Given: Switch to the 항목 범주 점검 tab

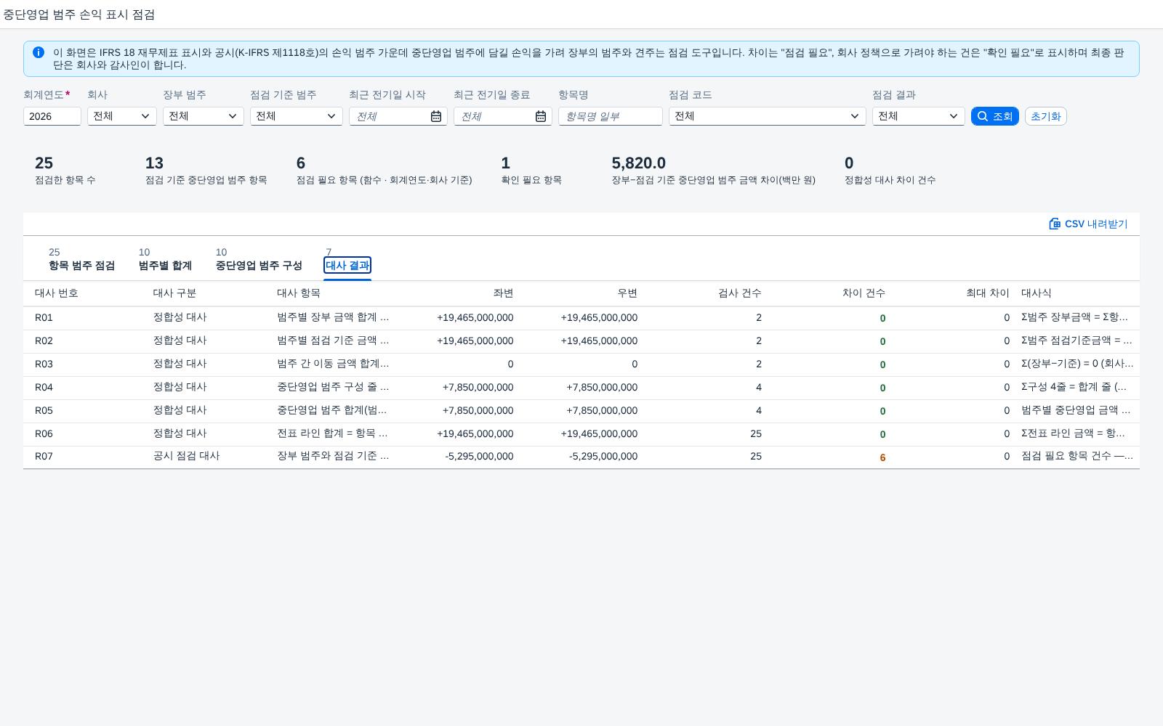Looking at the screenshot, I should (x=81, y=260).
